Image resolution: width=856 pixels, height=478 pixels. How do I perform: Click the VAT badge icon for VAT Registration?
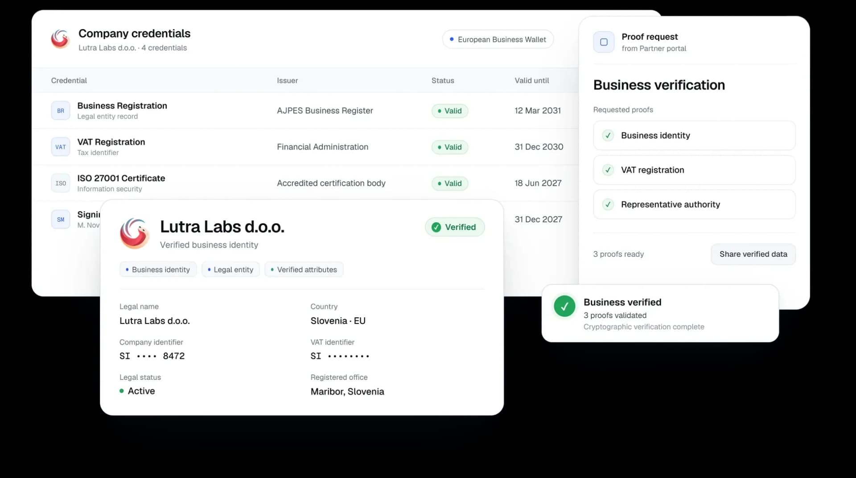tap(61, 147)
